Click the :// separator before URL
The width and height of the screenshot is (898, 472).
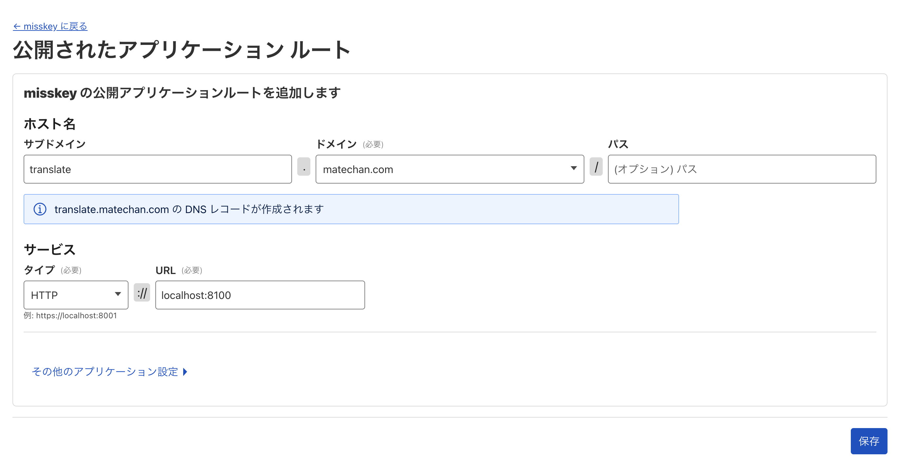142,293
